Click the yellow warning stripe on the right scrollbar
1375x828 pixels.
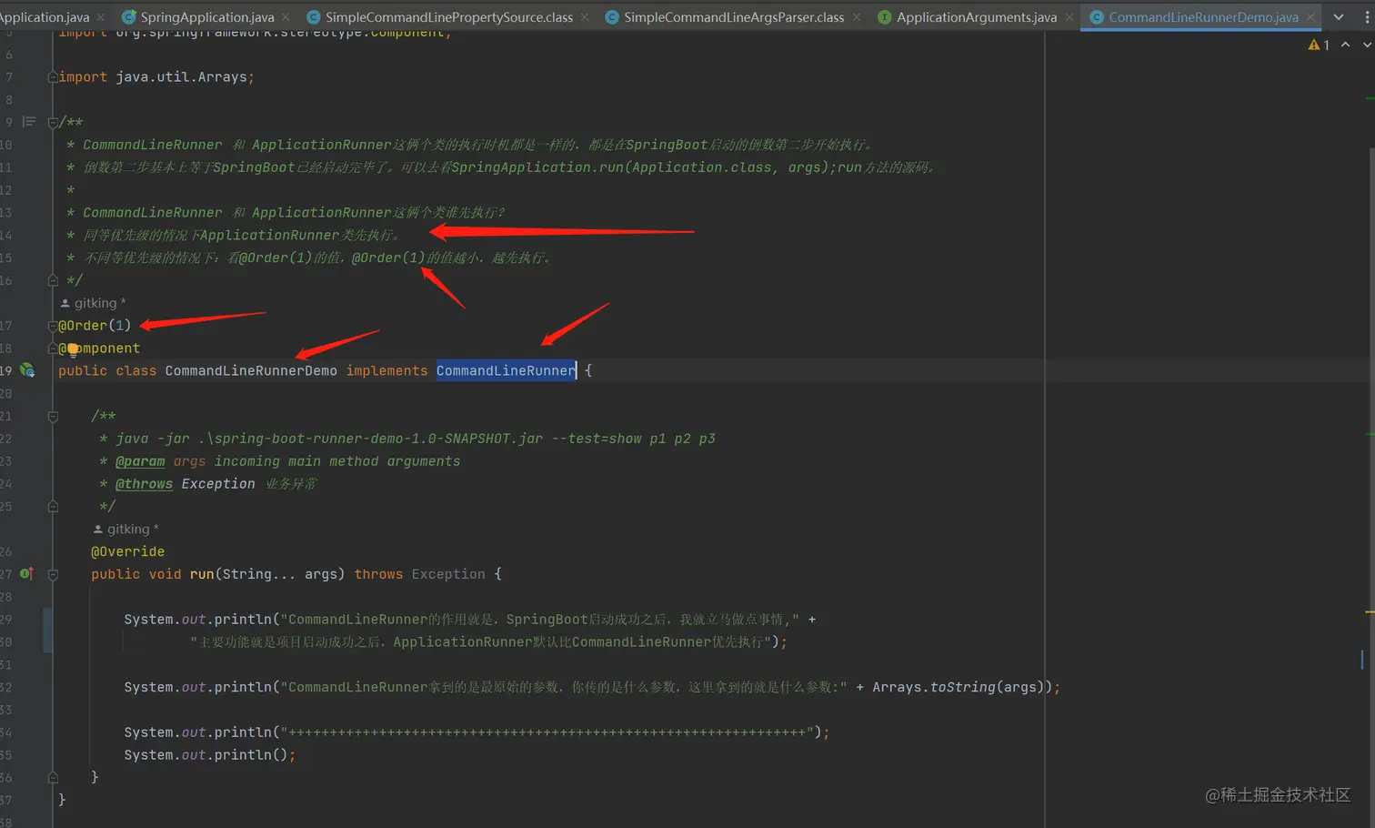pos(1370,612)
